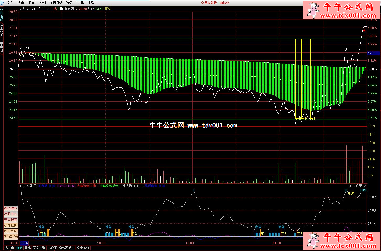
Task: Click the 交易未登录 status link
Action: (x=209, y=3)
